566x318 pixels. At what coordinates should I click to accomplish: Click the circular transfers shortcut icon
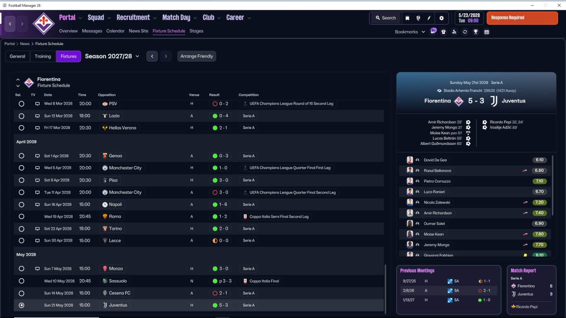(x=465, y=32)
